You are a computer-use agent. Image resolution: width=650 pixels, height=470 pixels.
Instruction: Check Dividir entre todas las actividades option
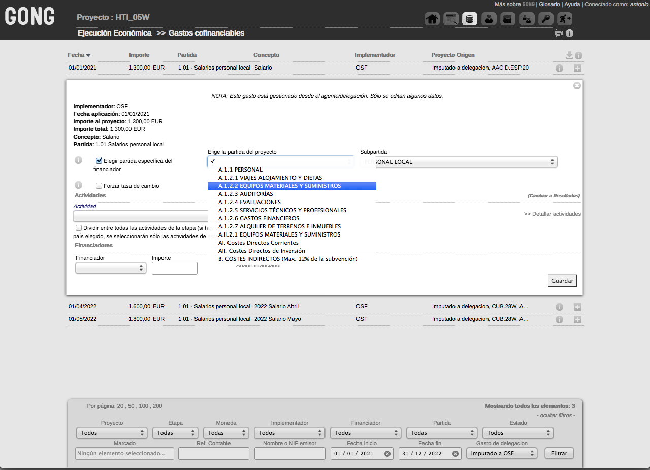(x=79, y=228)
